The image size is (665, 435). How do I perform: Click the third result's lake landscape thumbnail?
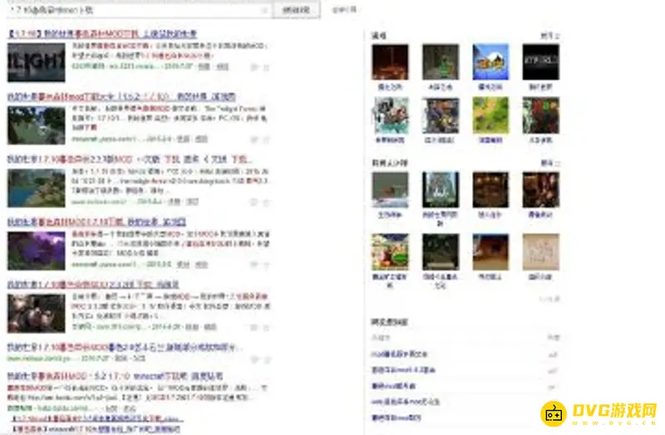click(x=36, y=188)
